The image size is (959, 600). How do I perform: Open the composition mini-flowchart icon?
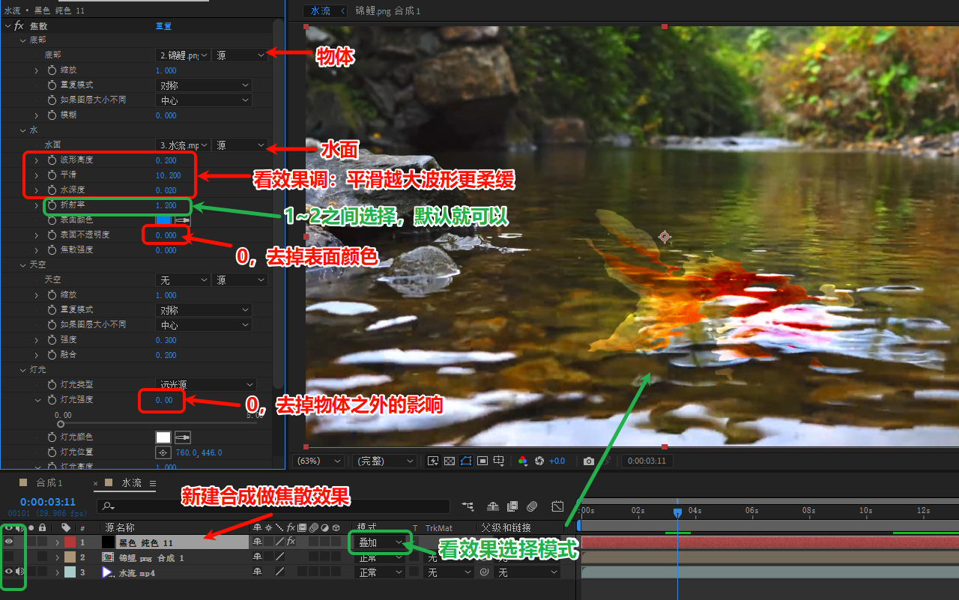pos(468,506)
